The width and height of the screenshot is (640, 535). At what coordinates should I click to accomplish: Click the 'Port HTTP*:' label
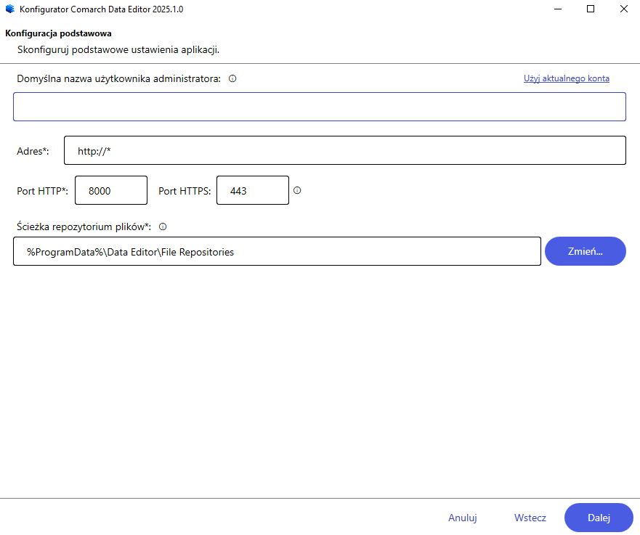[42, 191]
